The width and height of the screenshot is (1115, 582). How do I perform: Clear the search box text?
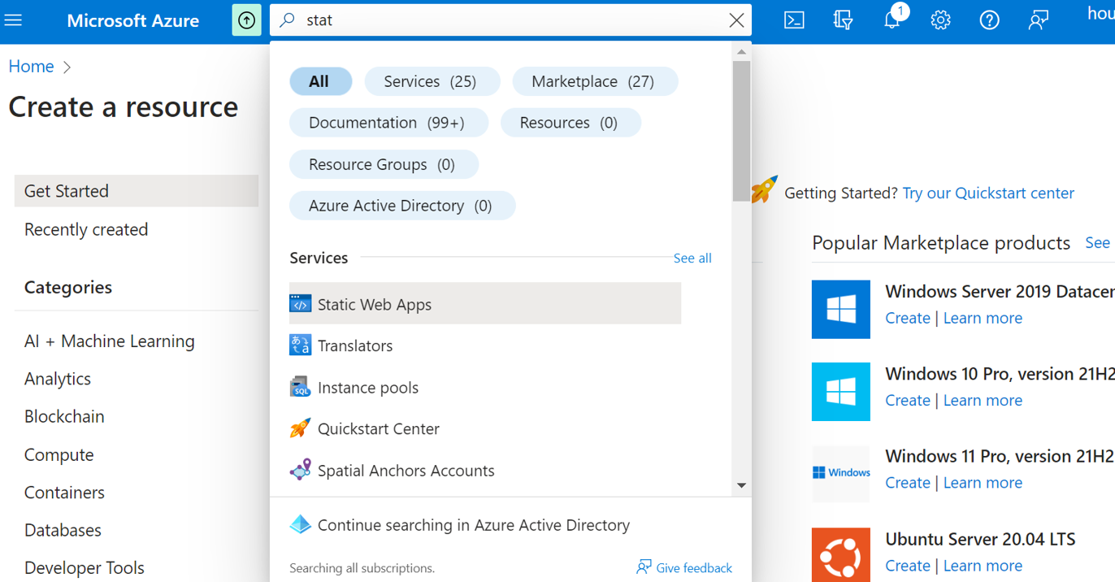tap(736, 20)
